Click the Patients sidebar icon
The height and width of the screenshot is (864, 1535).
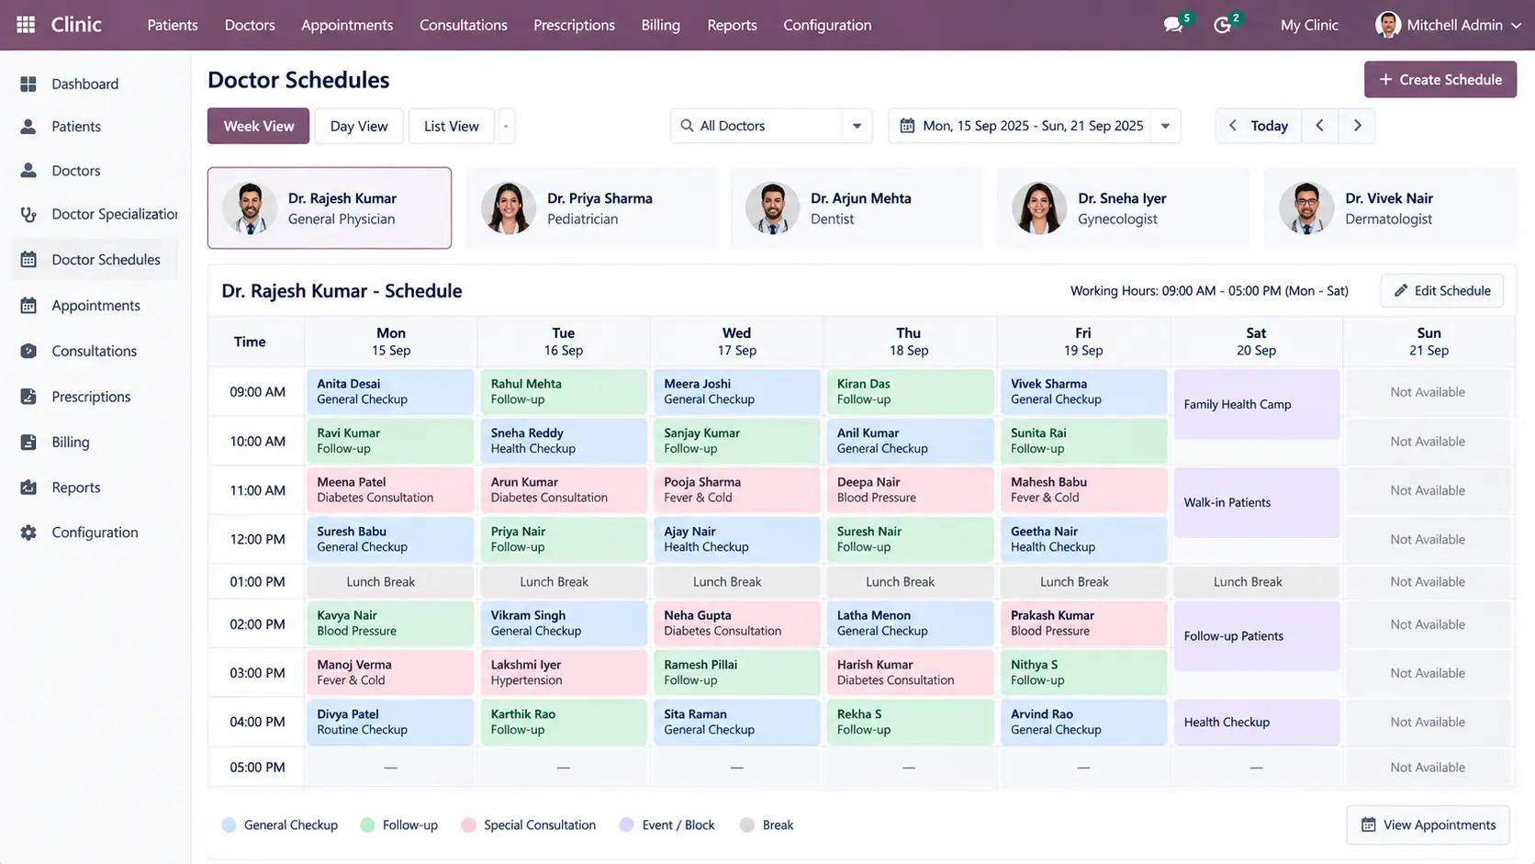[28, 127]
